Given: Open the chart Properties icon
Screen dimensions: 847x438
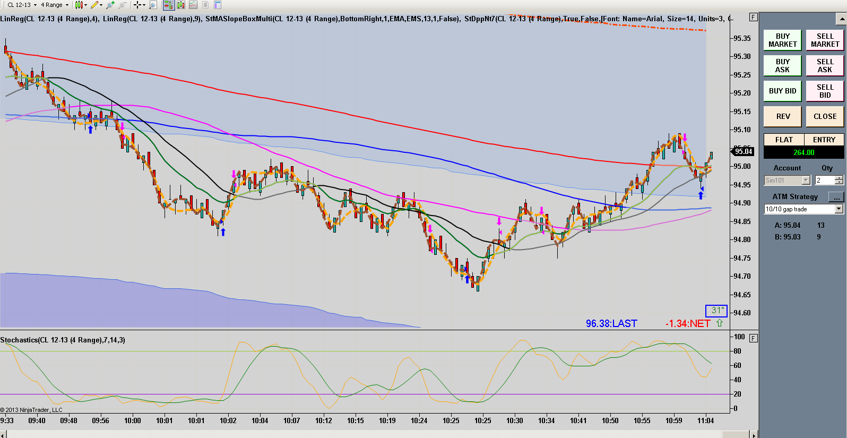Looking at the screenshot, I should [x=217, y=5].
